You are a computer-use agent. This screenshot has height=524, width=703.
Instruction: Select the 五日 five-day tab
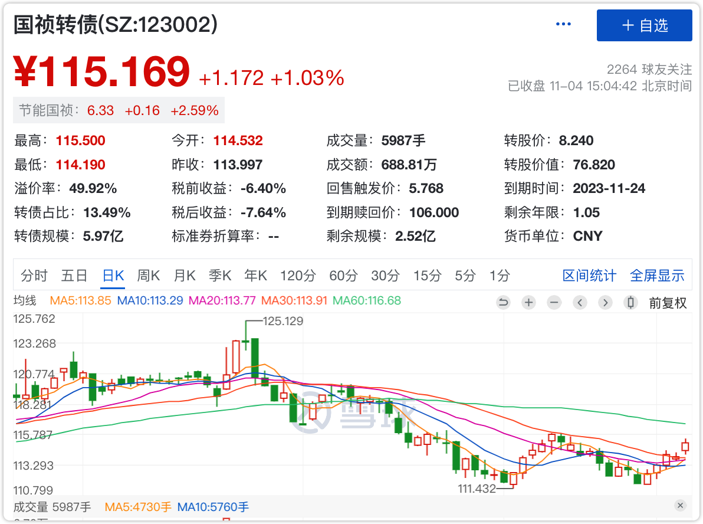tap(74, 276)
